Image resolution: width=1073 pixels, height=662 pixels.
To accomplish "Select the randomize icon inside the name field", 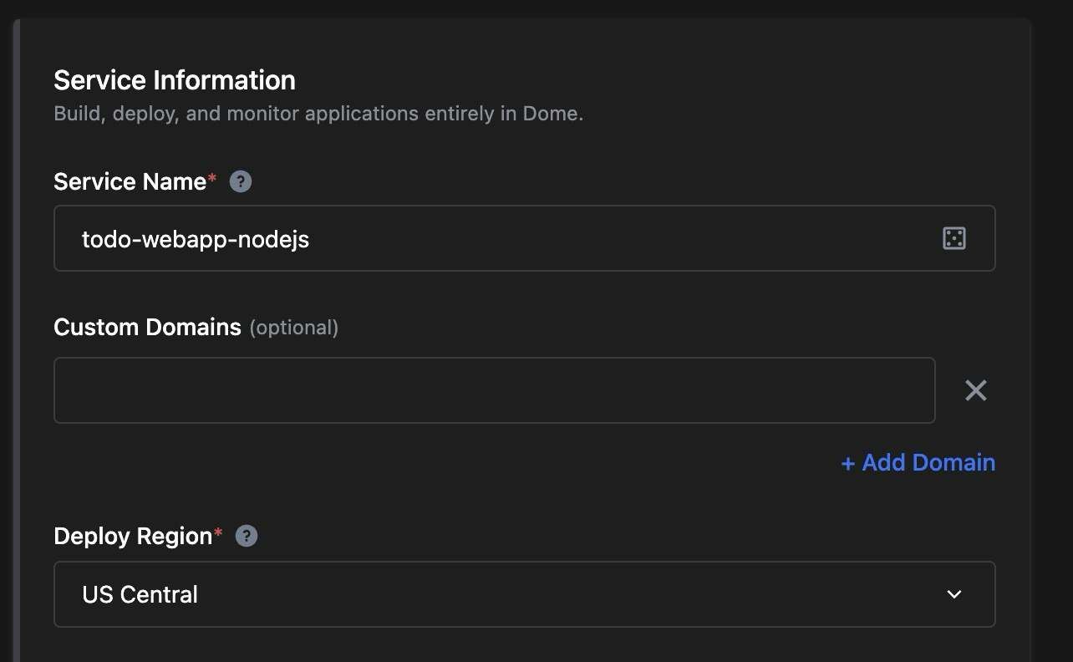I will 955,238.
